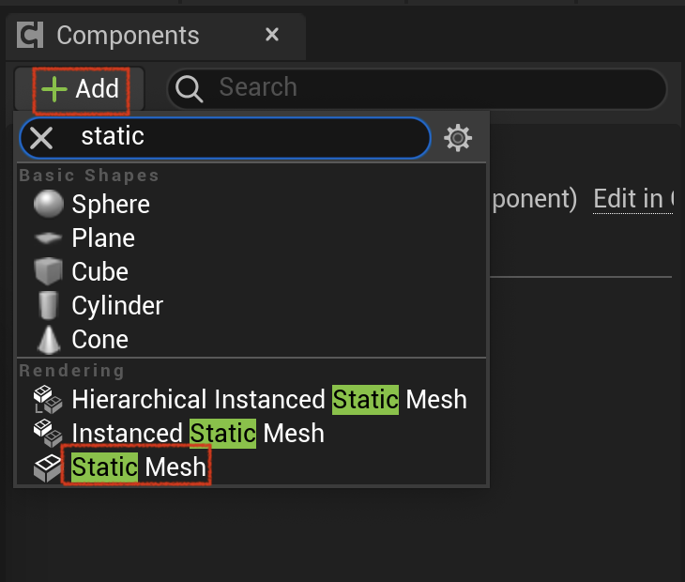
Task: Click the Static Mesh component icon
Action: click(48, 467)
